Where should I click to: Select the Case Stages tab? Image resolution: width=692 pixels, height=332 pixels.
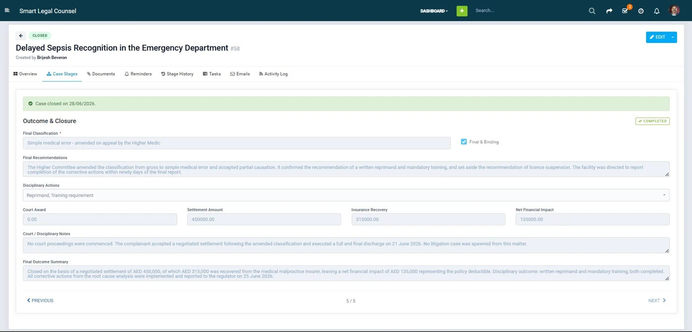(62, 74)
